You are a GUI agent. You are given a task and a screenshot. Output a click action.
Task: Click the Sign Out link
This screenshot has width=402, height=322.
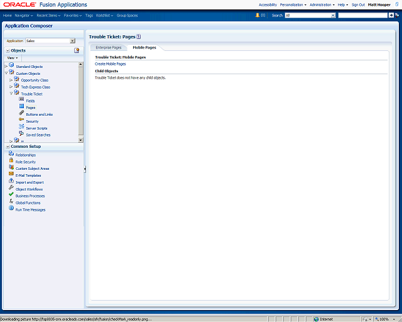point(358,5)
